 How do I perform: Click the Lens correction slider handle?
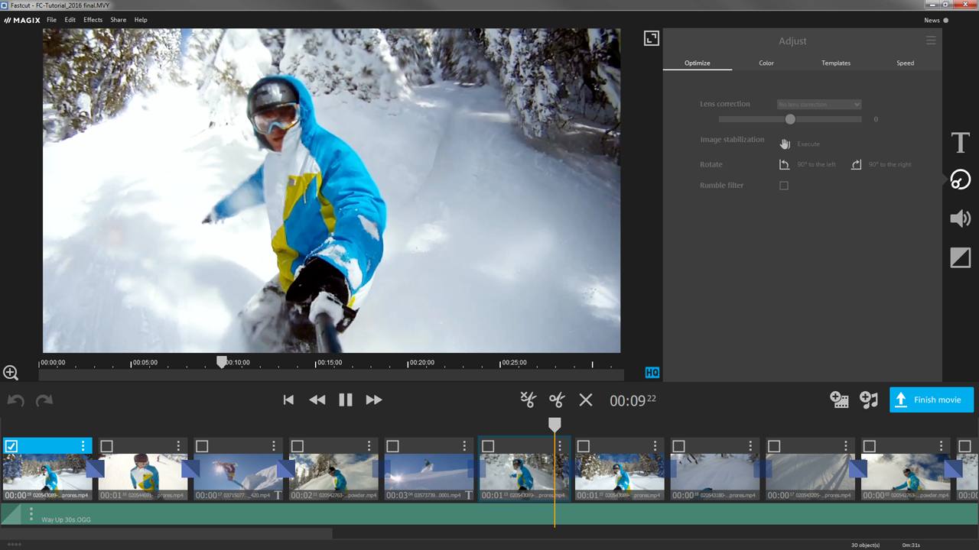coord(790,119)
